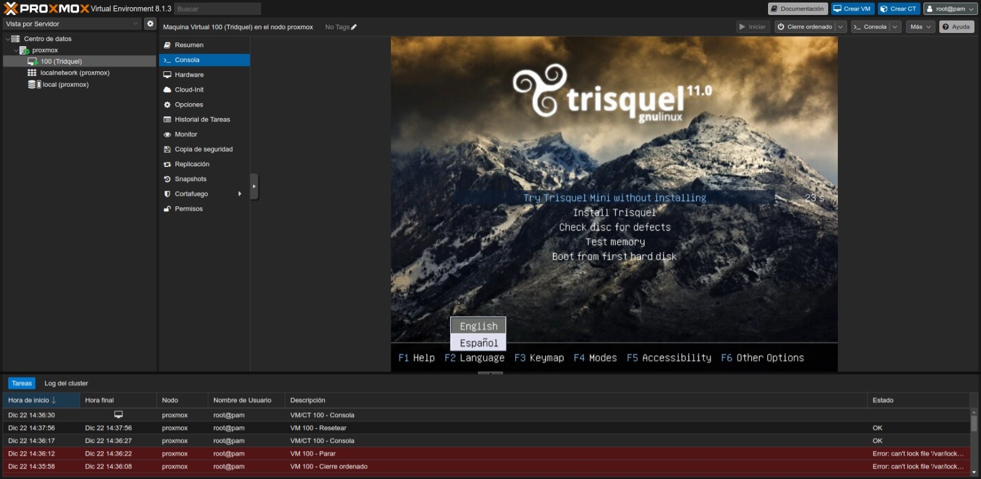
Task: Select 100 (Tridquel) in the tree
Action: (x=80, y=61)
